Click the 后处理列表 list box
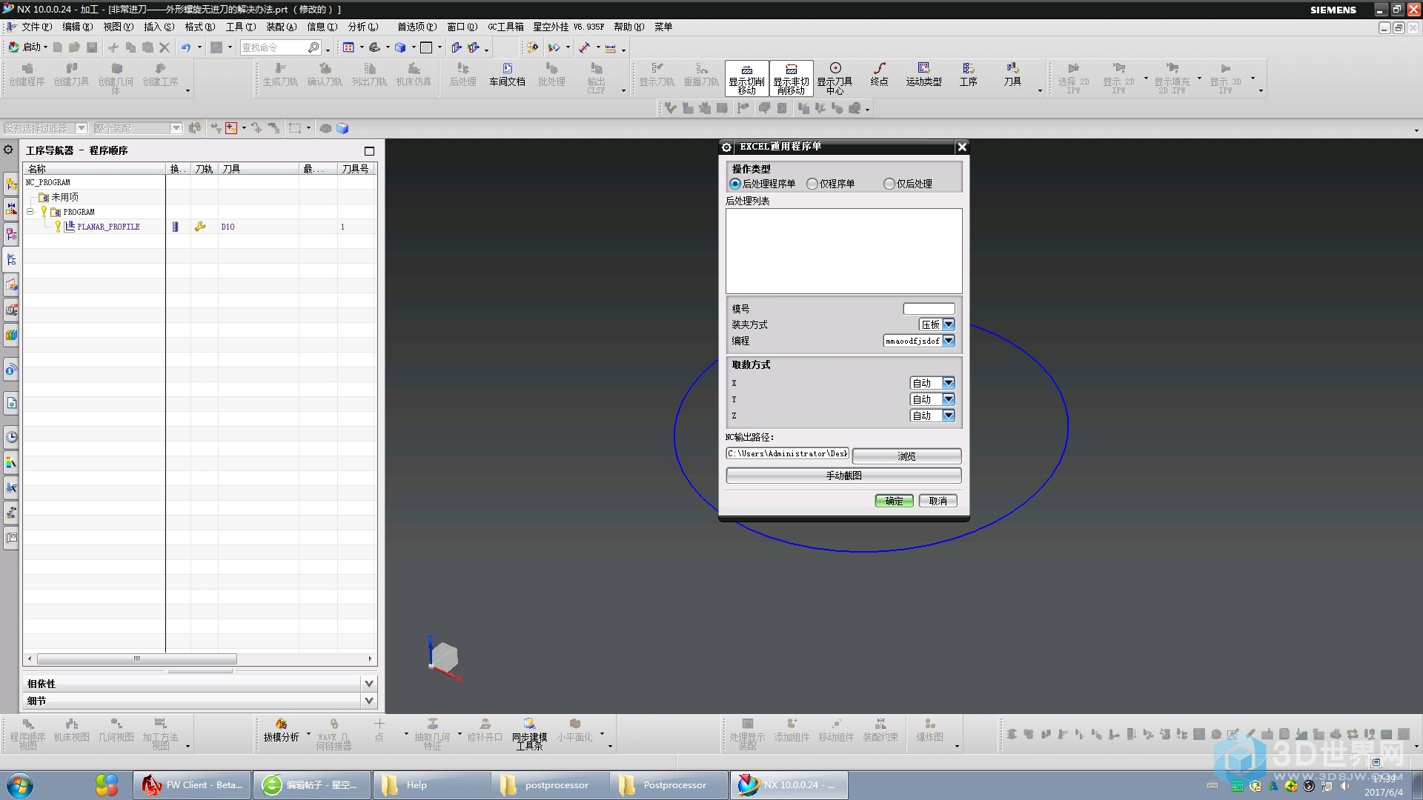 (843, 251)
